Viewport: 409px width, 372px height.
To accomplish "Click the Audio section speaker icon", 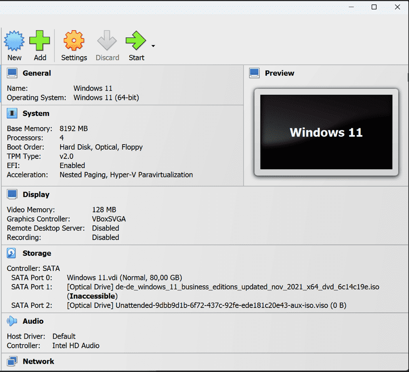I will point(12,321).
